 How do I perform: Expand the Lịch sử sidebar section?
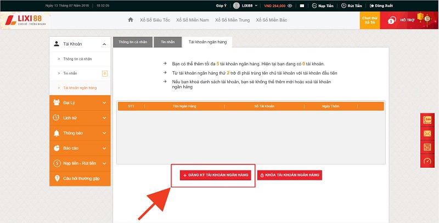click(x=80, y=118)
